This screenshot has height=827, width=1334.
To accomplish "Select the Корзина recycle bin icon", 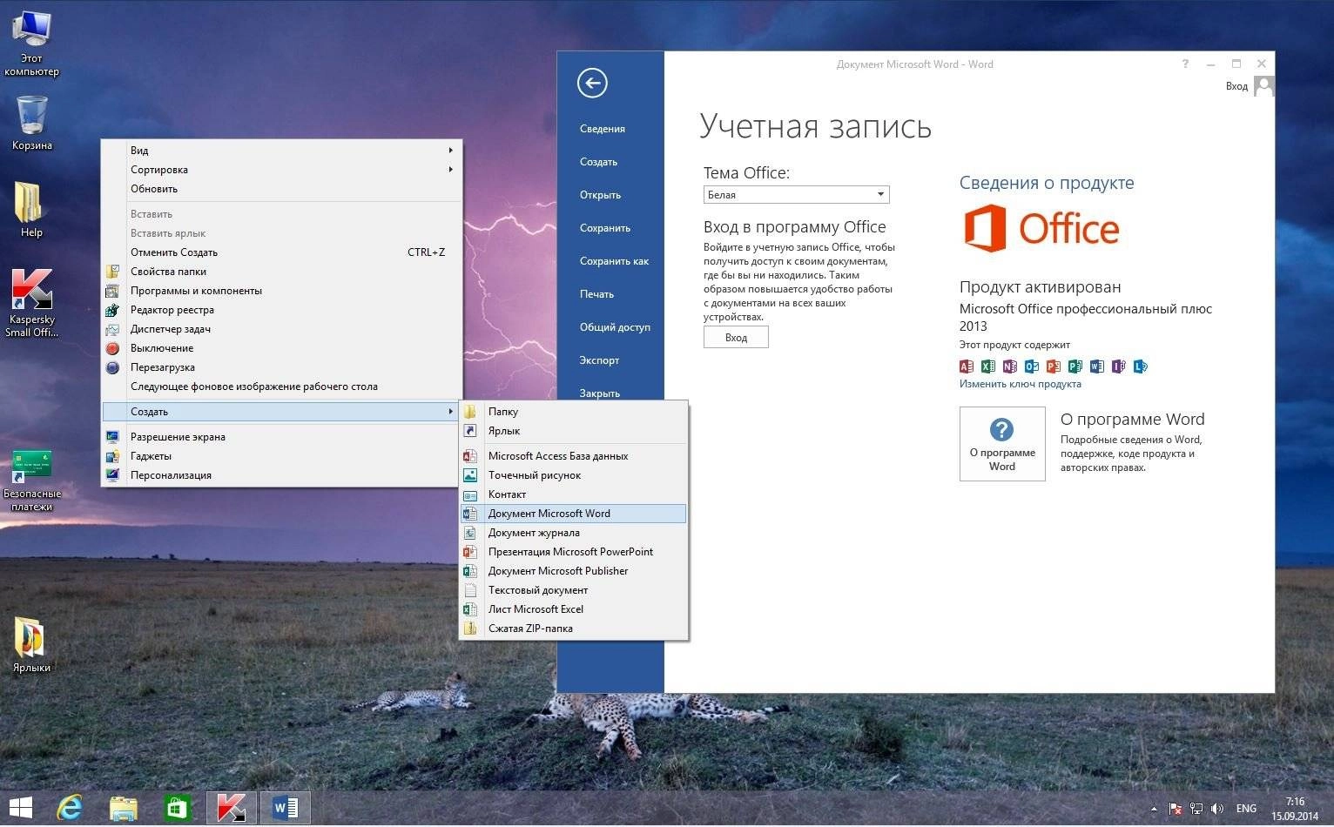I will [x=32, y=123].
